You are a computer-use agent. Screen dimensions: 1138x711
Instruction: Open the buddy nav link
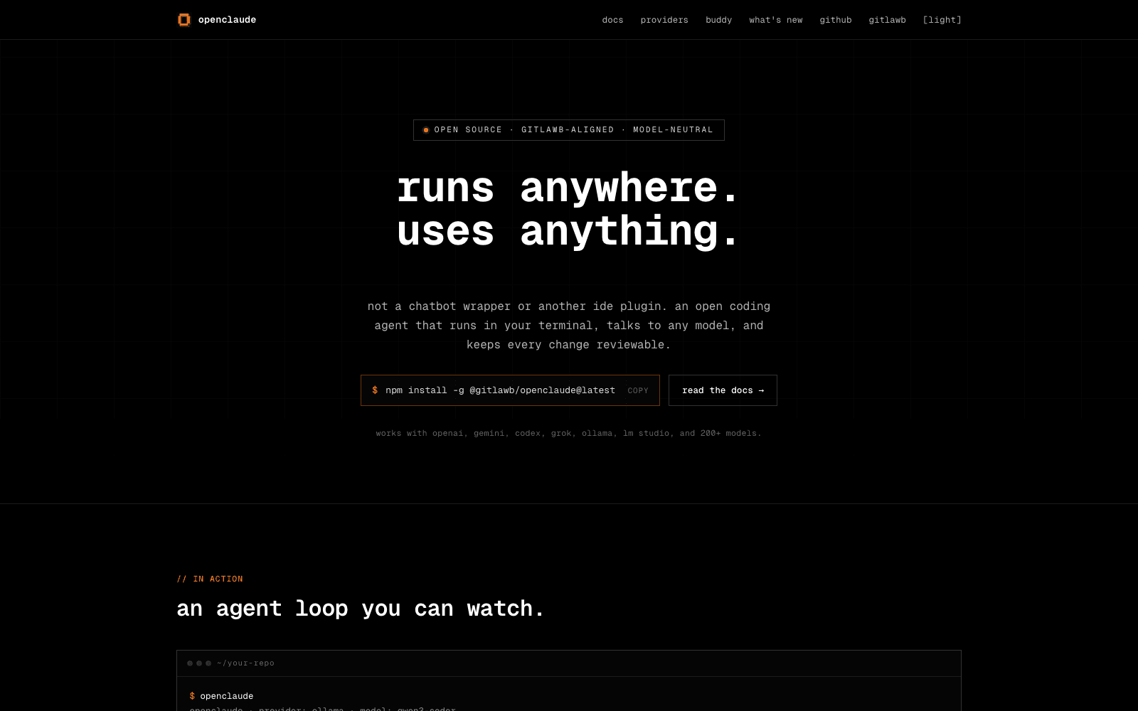click(718, 20)
